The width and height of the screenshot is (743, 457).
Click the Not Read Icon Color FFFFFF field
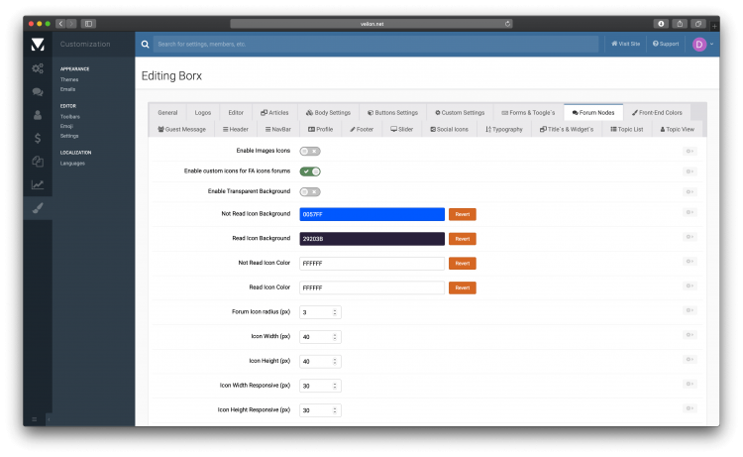(371, 263)
